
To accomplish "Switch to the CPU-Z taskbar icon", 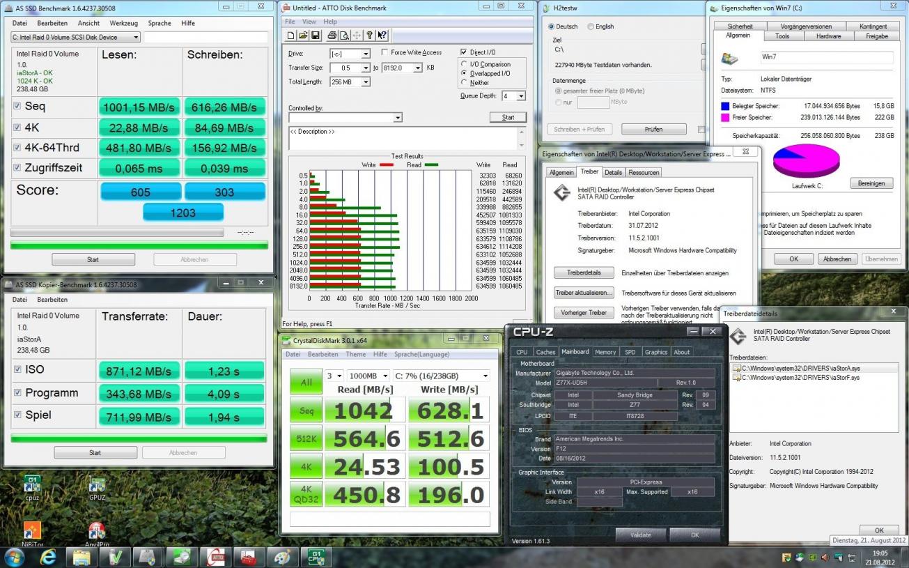I will (315, 557).
